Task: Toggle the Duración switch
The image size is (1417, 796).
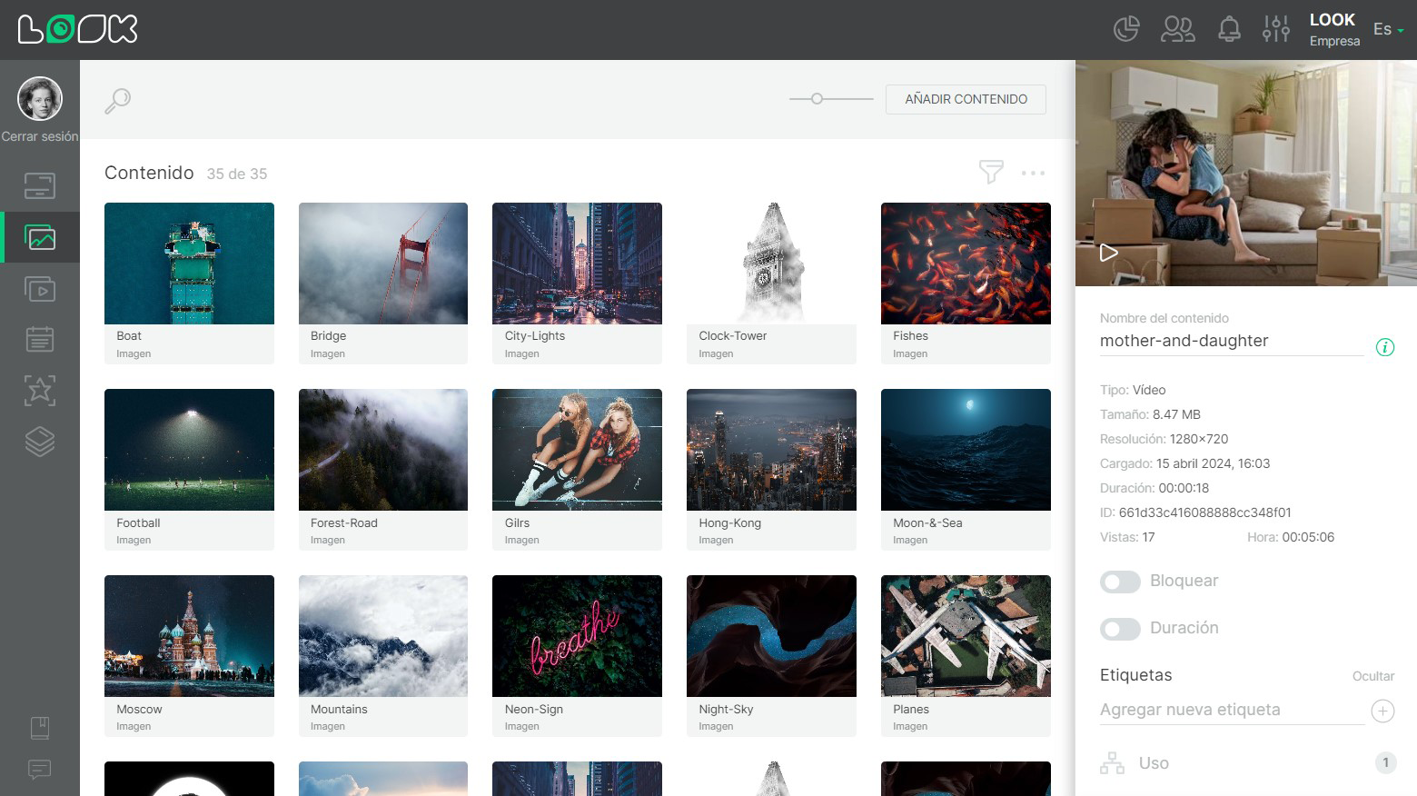Action: pyautogui.click(x=1120, y=629)
